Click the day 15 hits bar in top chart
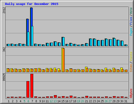 point(62,41)
